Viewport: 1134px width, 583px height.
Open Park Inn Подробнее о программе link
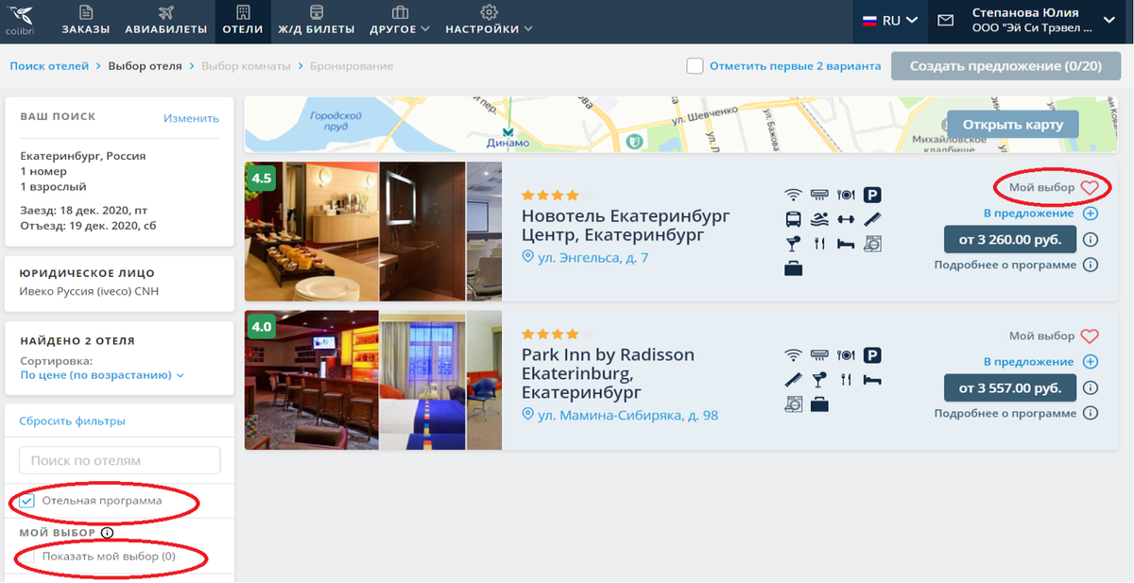[1005, 413]
